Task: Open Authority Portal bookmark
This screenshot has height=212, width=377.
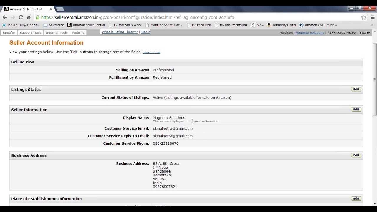Action: [x=281, y=25]
